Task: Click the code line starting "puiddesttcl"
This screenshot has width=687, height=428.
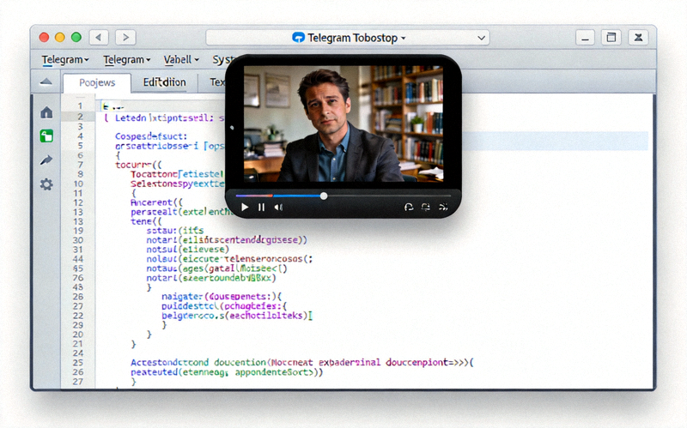Action: pyautogui.click(x=224, y=306)
